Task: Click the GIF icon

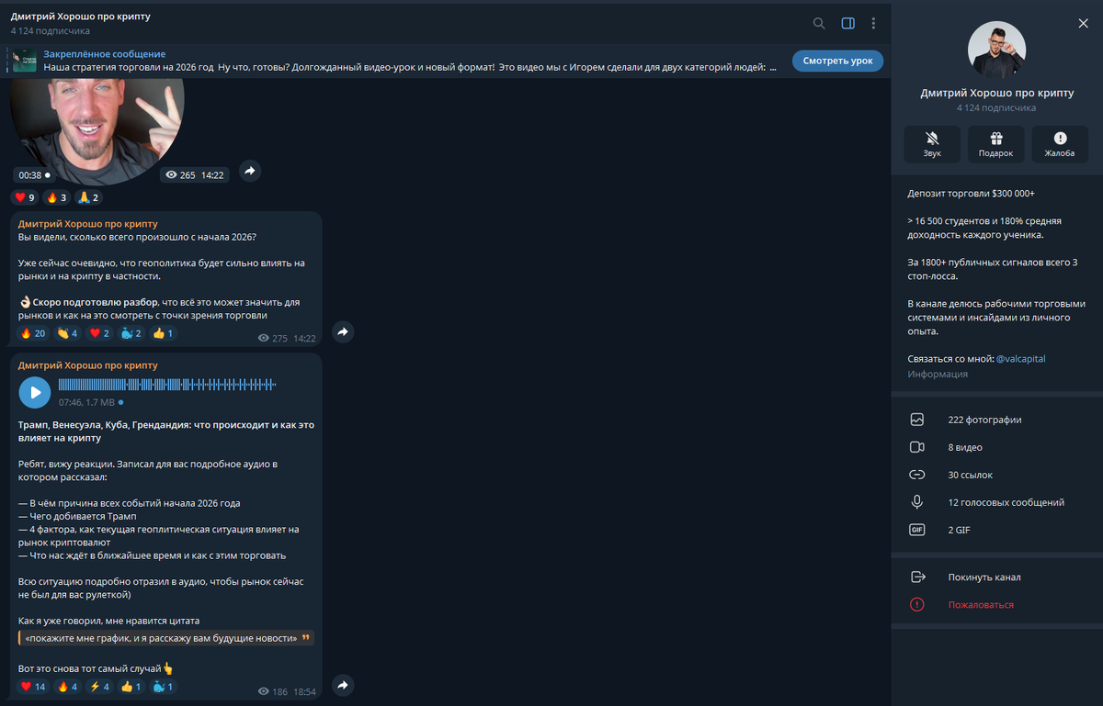Action: pyautogui.click(x=916, y=530)
